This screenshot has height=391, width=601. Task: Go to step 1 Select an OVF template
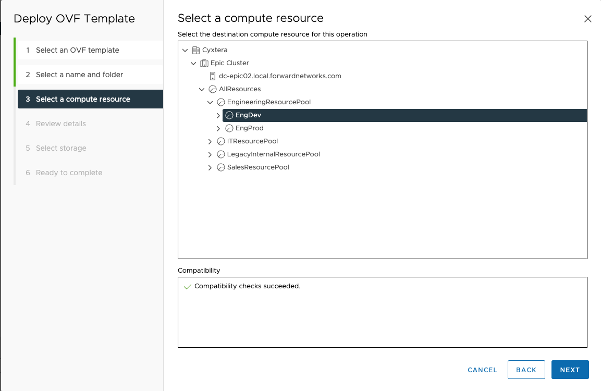pyautogui.click(x=78, y=50)
